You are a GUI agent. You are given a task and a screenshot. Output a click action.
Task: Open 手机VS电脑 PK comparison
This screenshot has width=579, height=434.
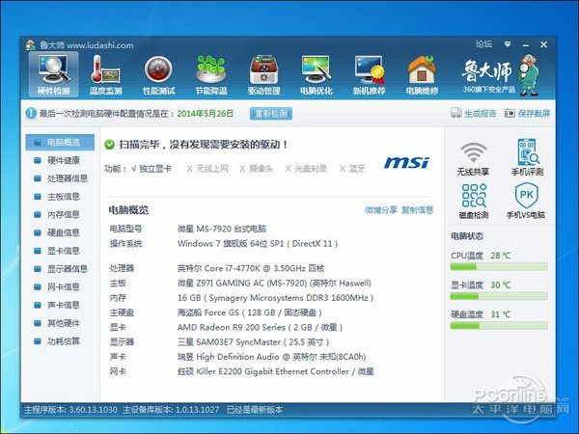(526, 201)
